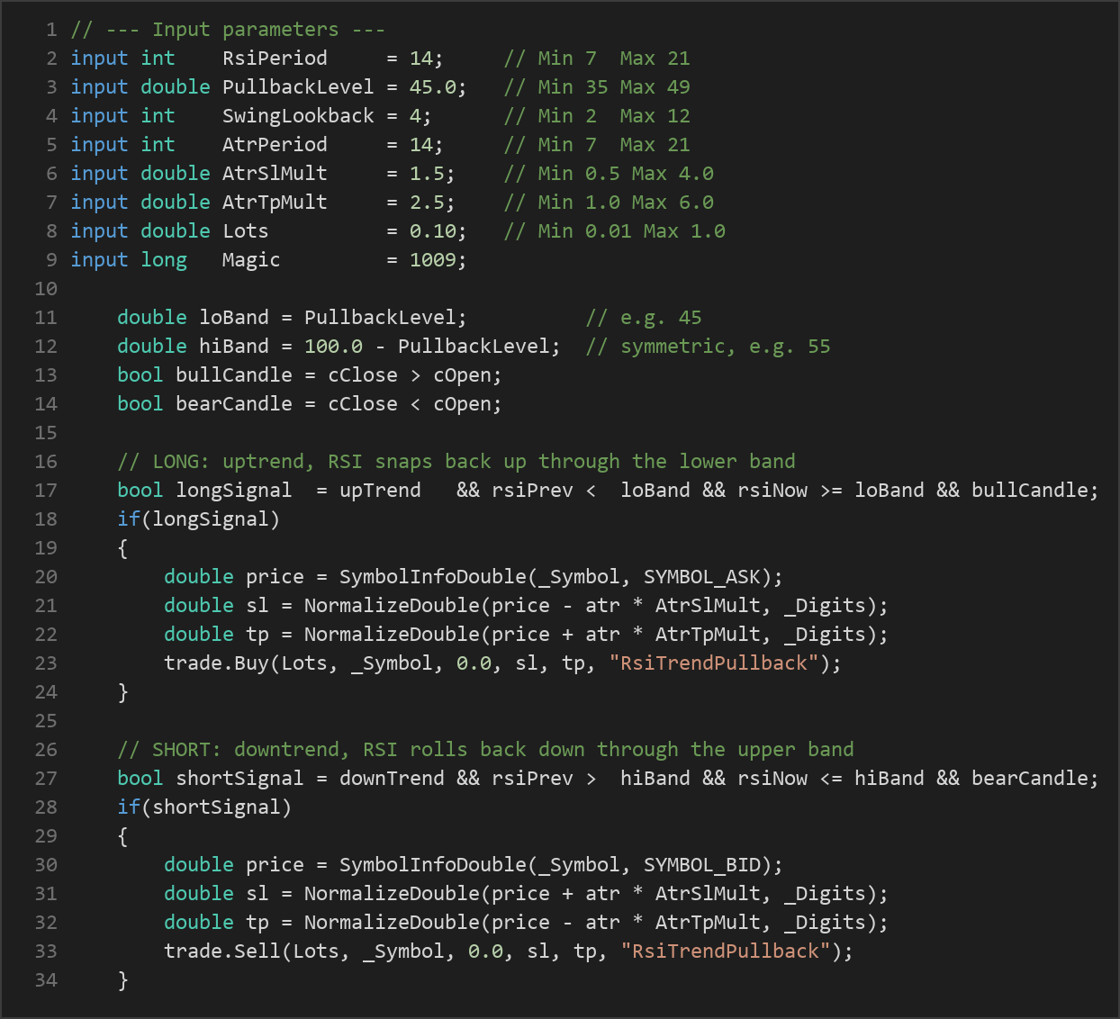
Task: Click the closing brace on line 34
Action: (x=122, y=979)
